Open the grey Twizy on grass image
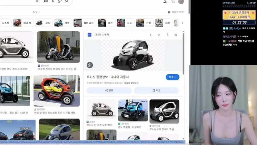The height and width of the screenshot is (145, 257). tap(59, 129)
